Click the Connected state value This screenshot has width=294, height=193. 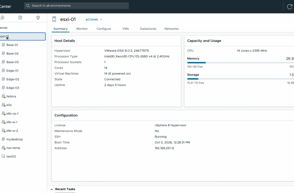(x=112, y=79)
